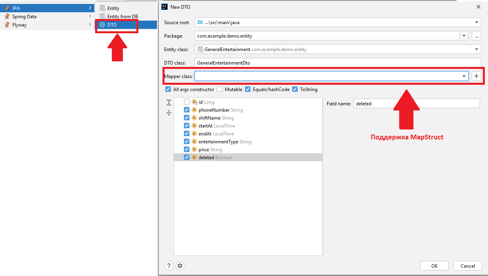Toggle the ToString checkbox
This screenshot has height=276, width=488.
[295, 89]
